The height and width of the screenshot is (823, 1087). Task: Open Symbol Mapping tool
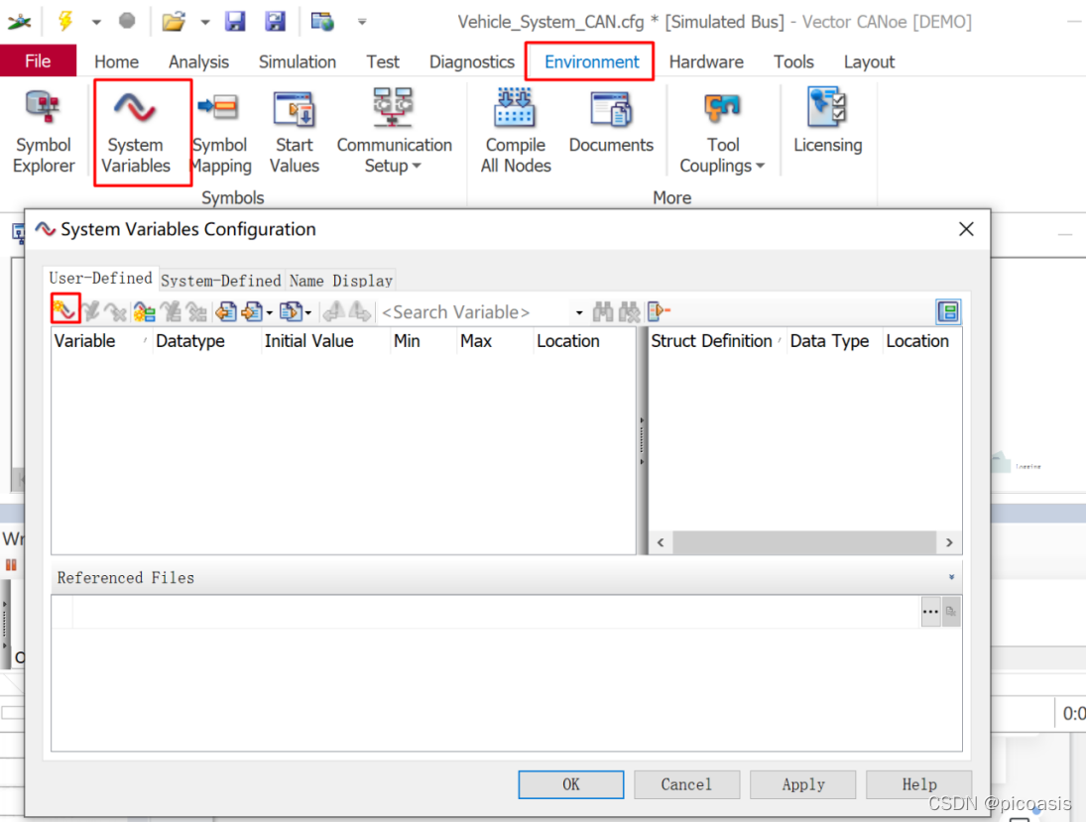pos(220,132)
